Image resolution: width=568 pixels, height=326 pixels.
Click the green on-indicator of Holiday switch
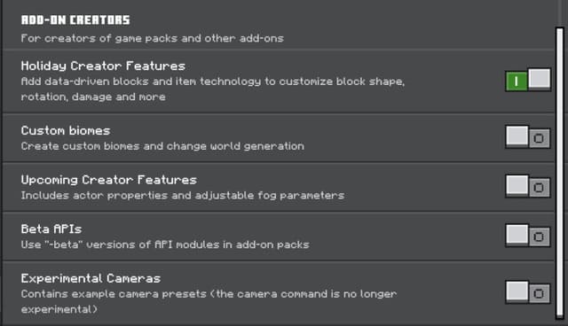point(517,81)
